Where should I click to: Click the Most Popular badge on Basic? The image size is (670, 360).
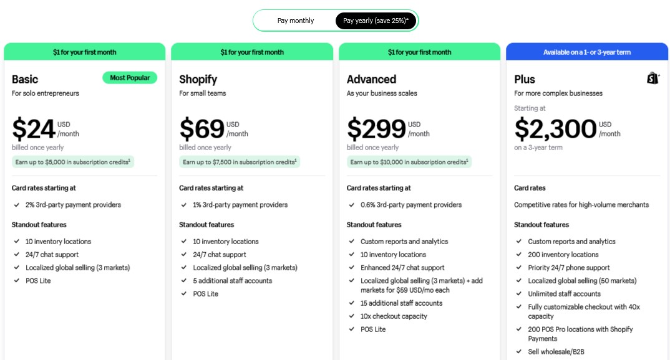click(x=130, y=78)
